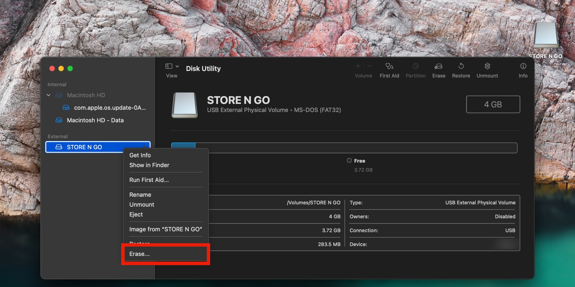Click the yellow minimize window button
Screen dimensions: 575x287
(x=61, y=68)
